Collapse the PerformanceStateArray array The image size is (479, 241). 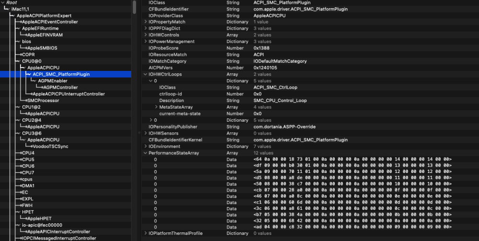coord(146,153)
